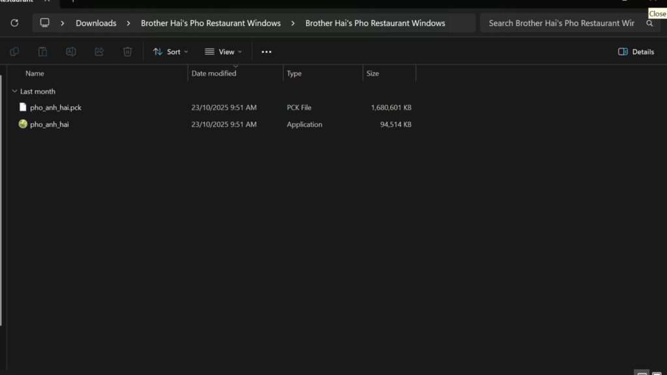
Task: Collapse the Last month group
Action: (14, 91)
